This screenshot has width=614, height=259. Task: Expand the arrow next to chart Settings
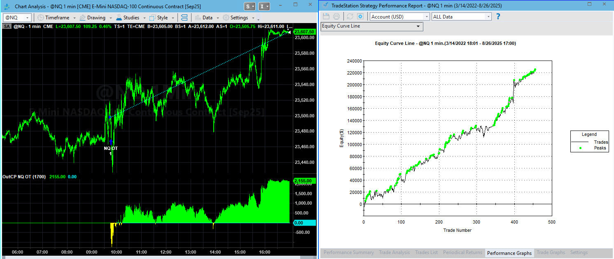(253, 18)
